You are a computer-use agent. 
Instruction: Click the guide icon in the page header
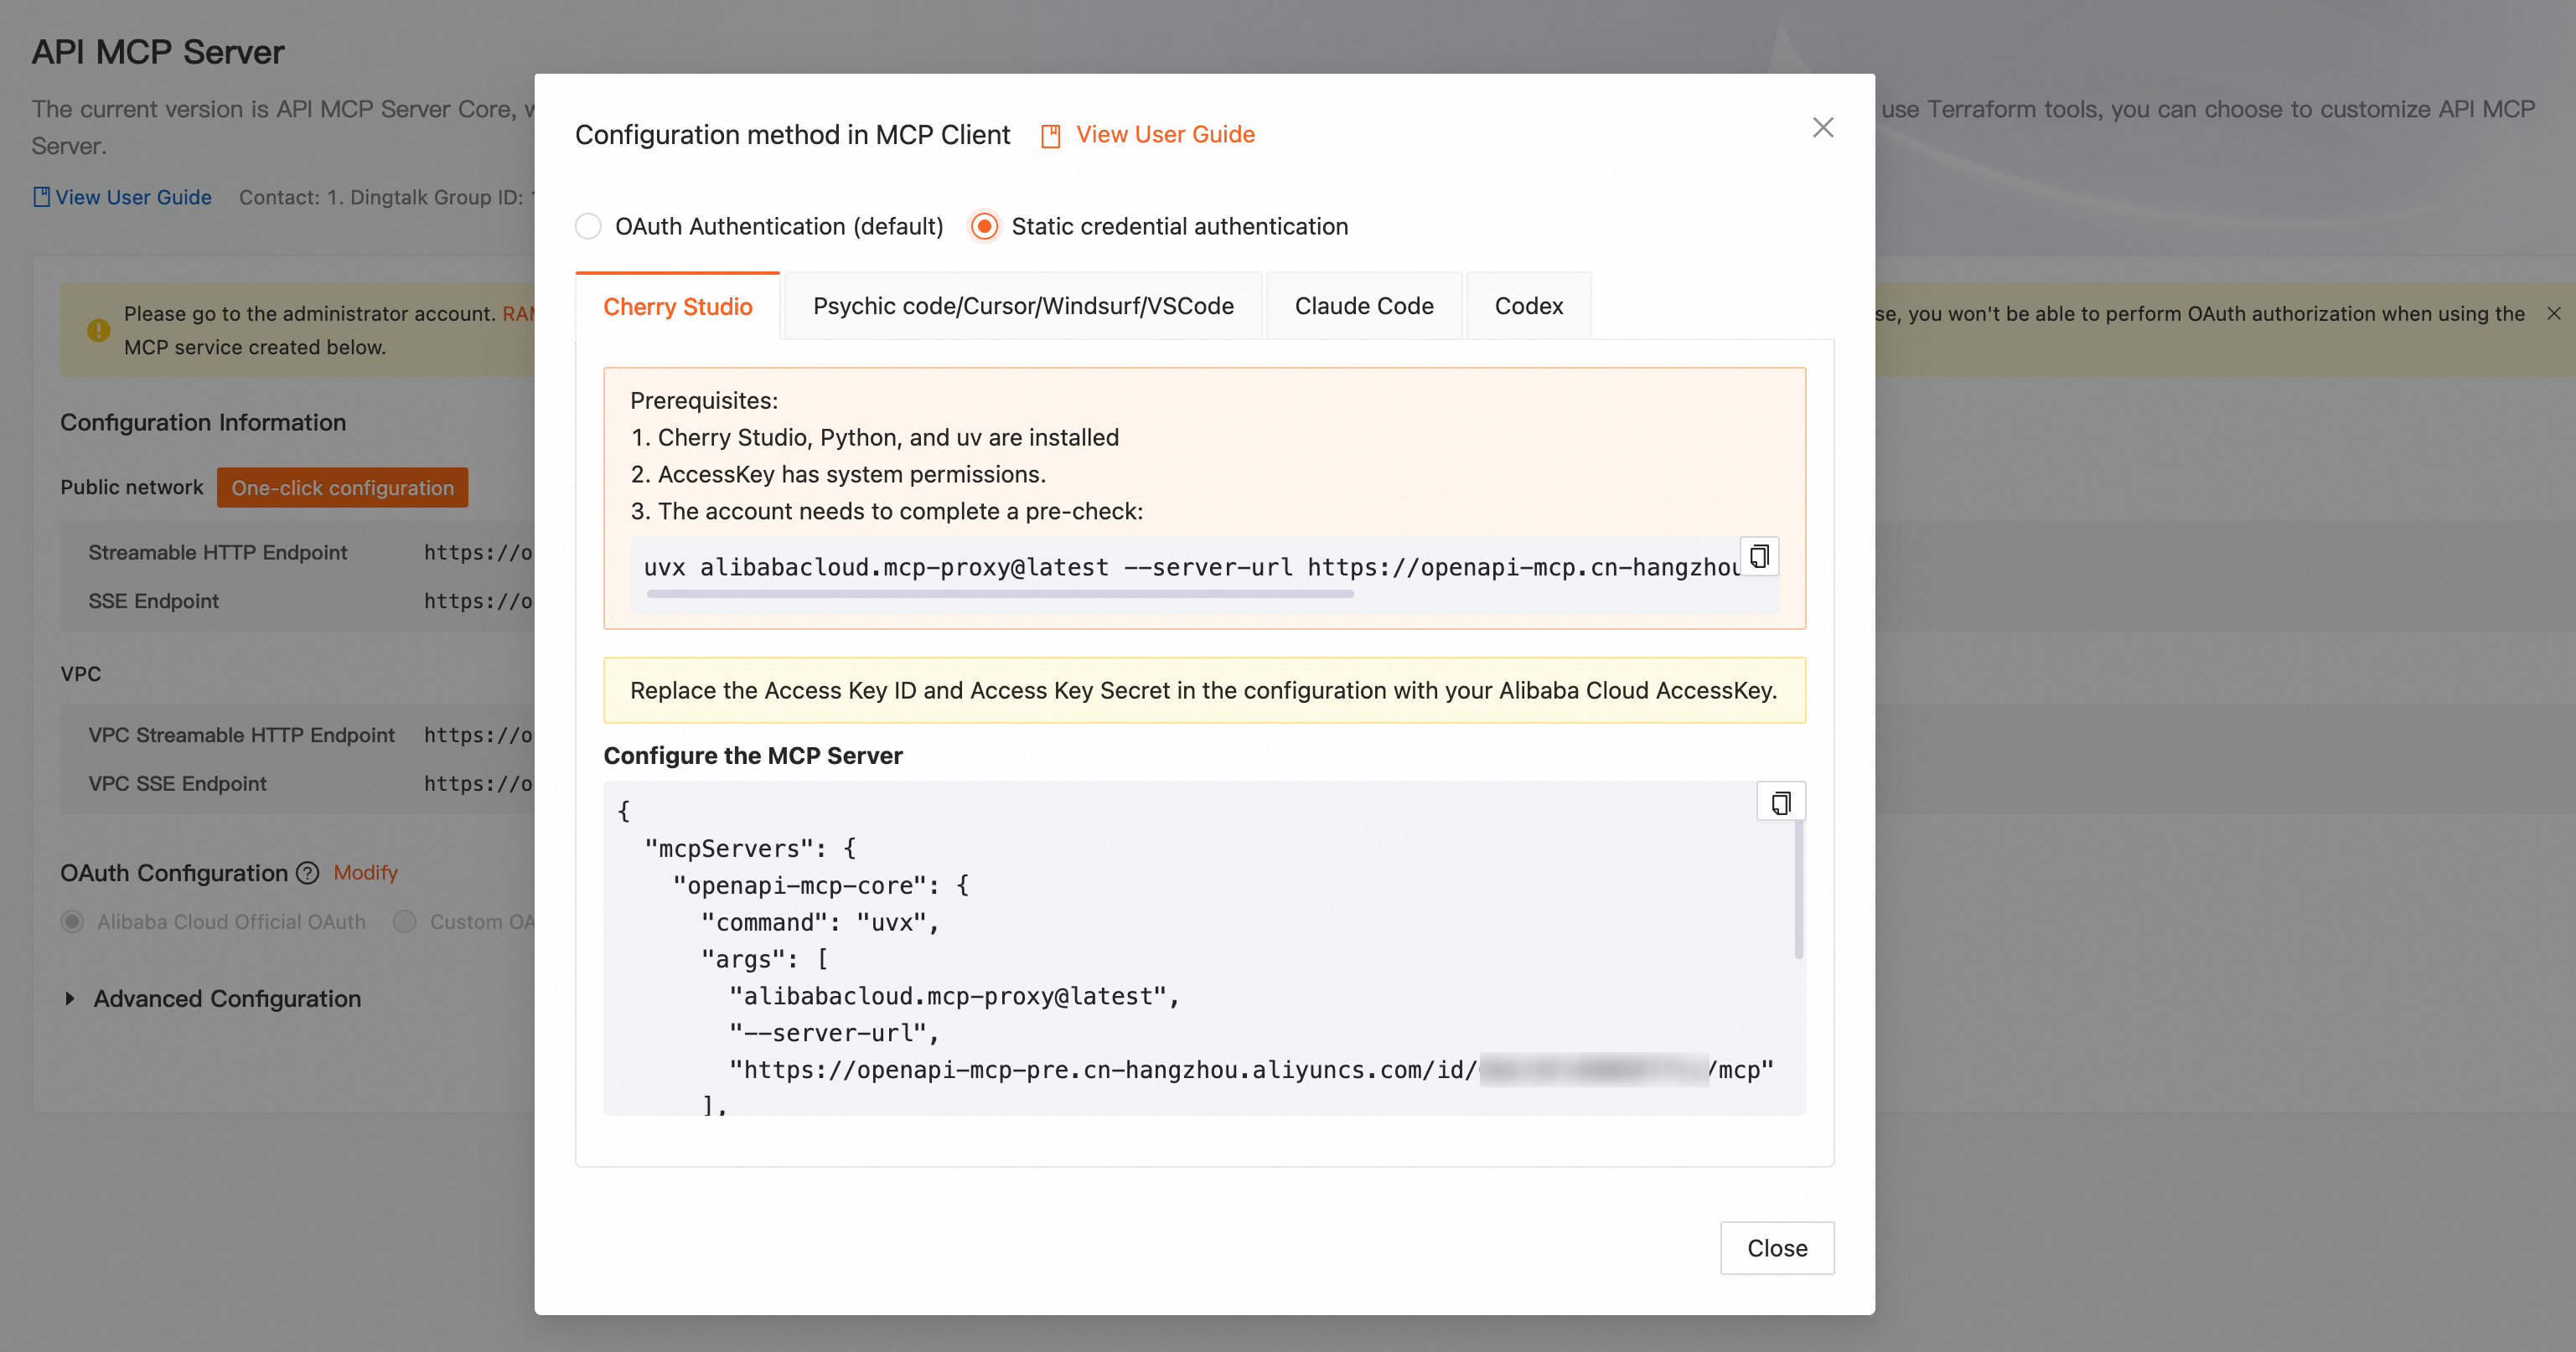click(41, 197)
